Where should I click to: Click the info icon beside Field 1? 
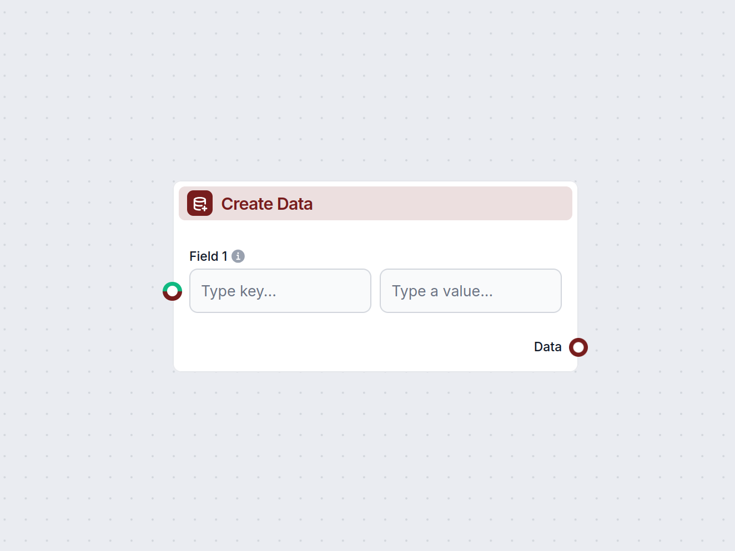coord(238,256)
